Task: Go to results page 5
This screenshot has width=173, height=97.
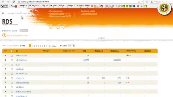Action: 38,46
